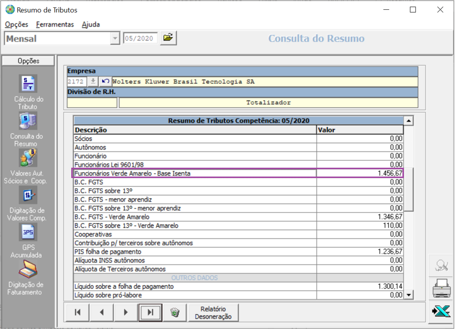Click the table scroll down arrow
This screenshot has width=455, height=329.
coord(409,295)
